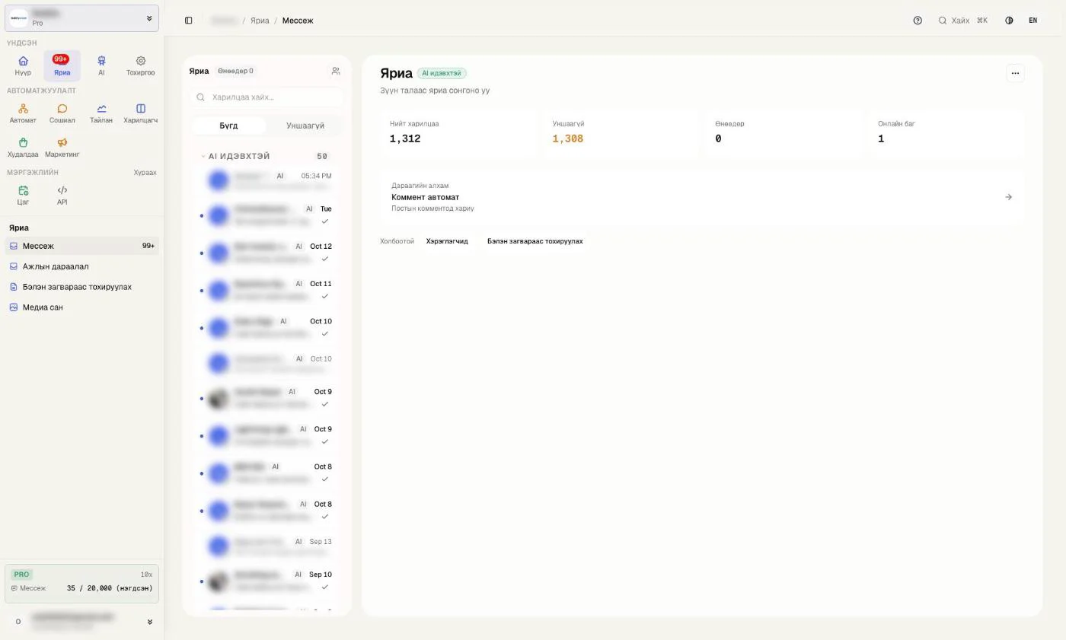Open Медиа сан in the sidebar

81,307
